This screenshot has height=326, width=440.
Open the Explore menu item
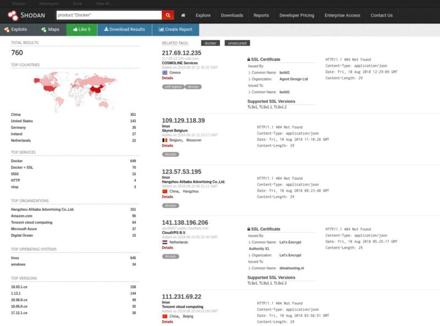click(203, 15)
